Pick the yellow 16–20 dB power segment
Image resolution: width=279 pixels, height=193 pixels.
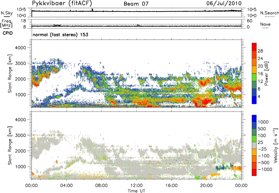(254, 70)
